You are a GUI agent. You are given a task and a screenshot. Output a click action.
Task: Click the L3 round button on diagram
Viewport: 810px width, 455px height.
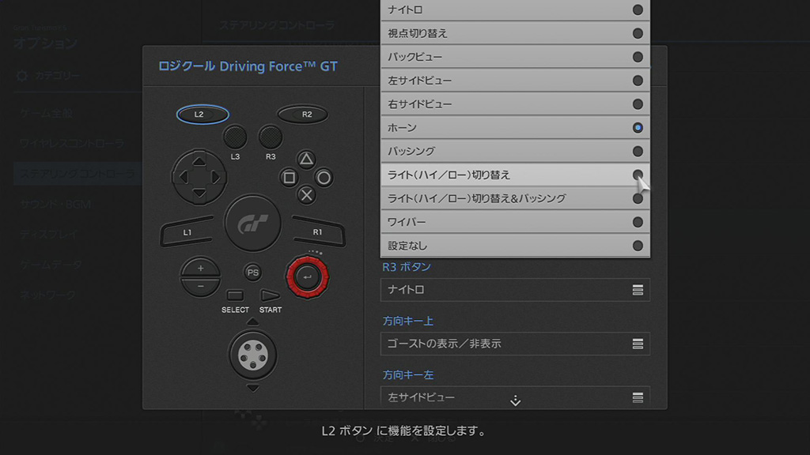235,137
